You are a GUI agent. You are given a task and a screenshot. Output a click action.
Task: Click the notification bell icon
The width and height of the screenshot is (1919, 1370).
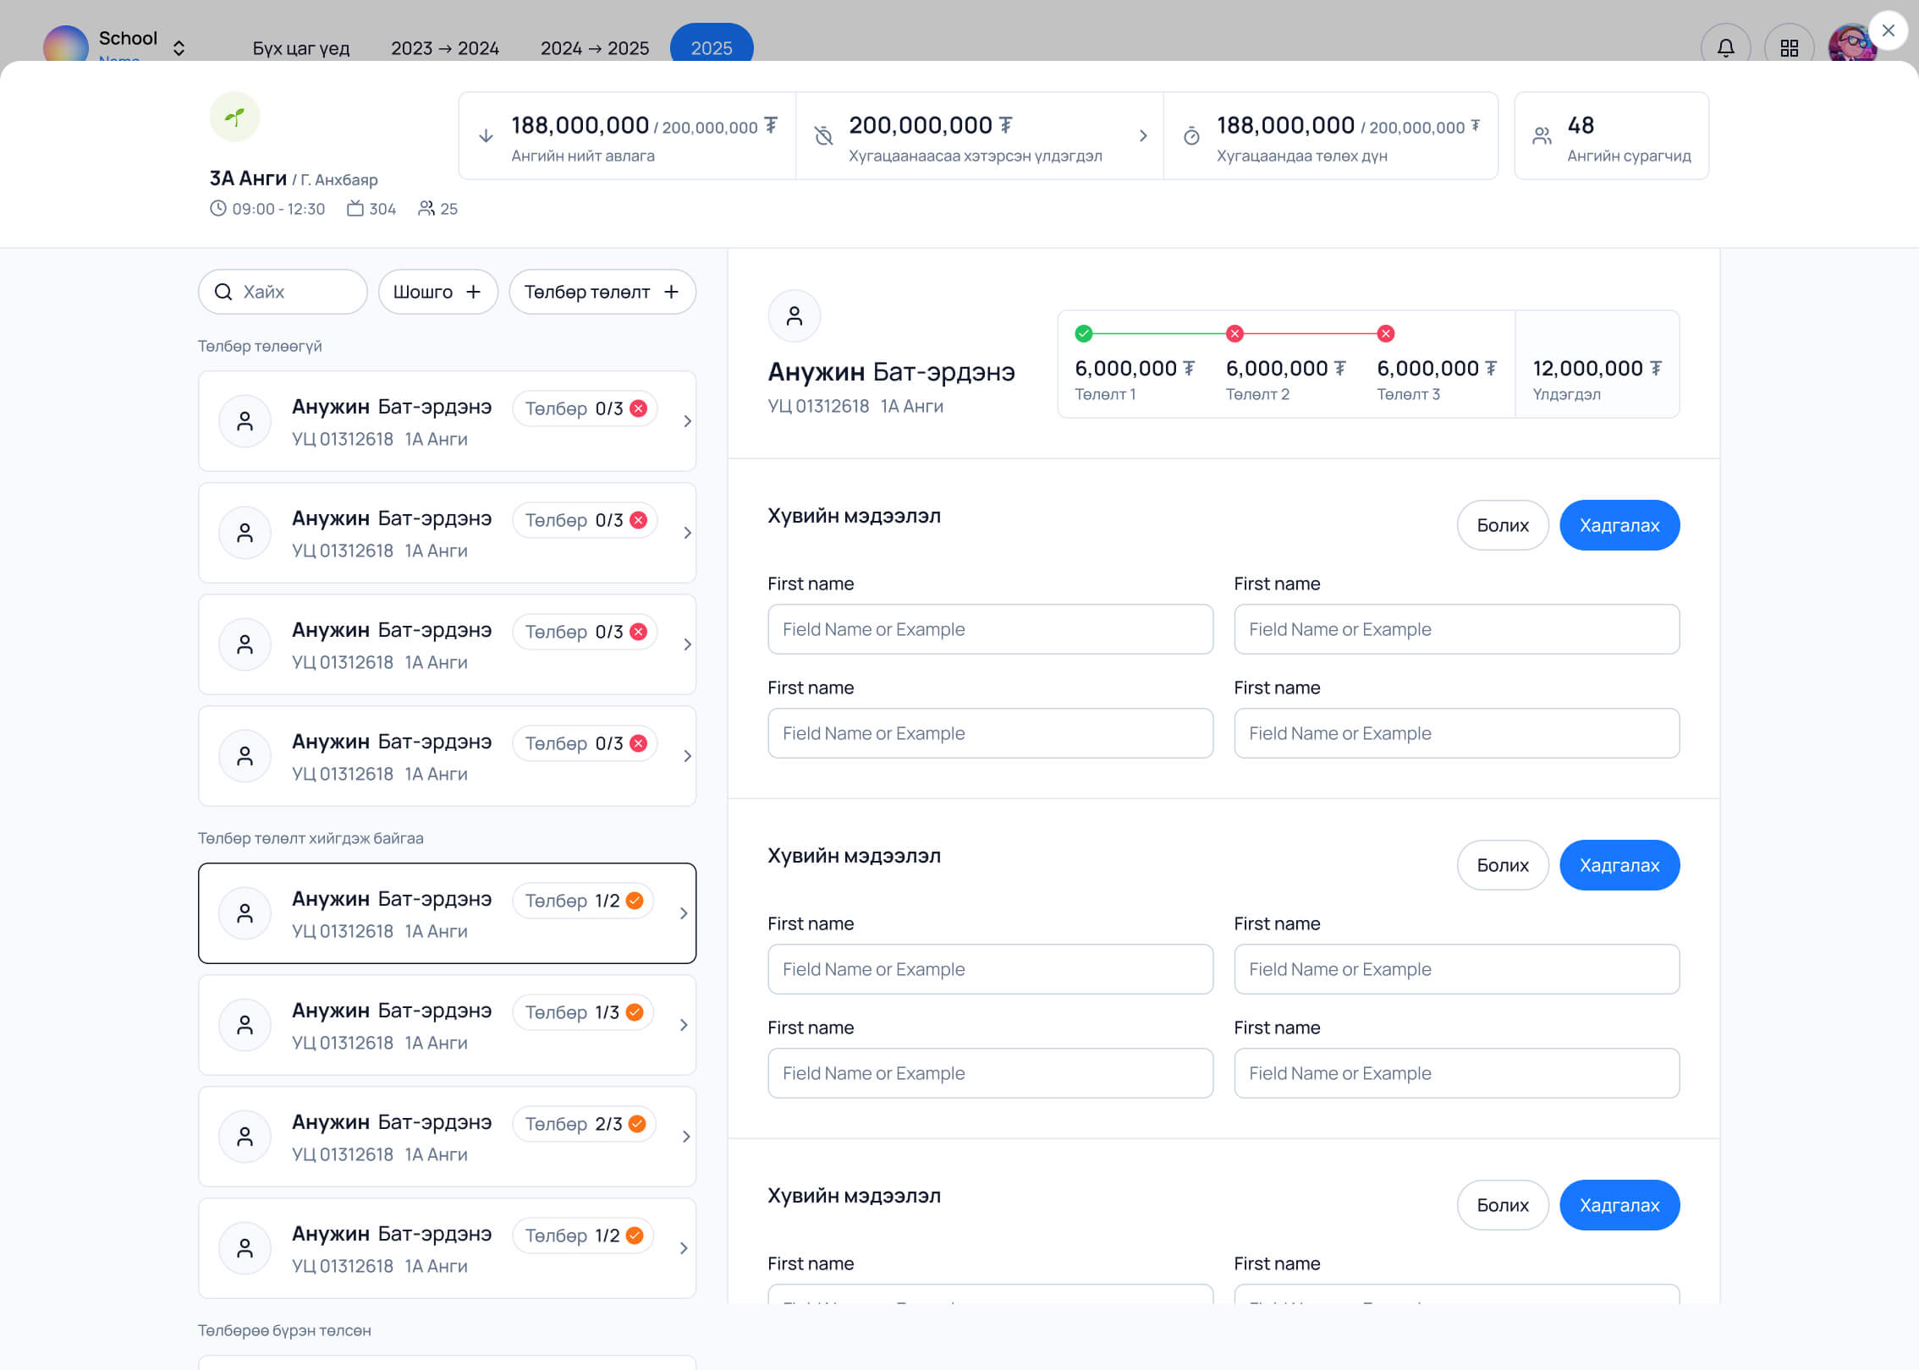tap(1725, 47)
